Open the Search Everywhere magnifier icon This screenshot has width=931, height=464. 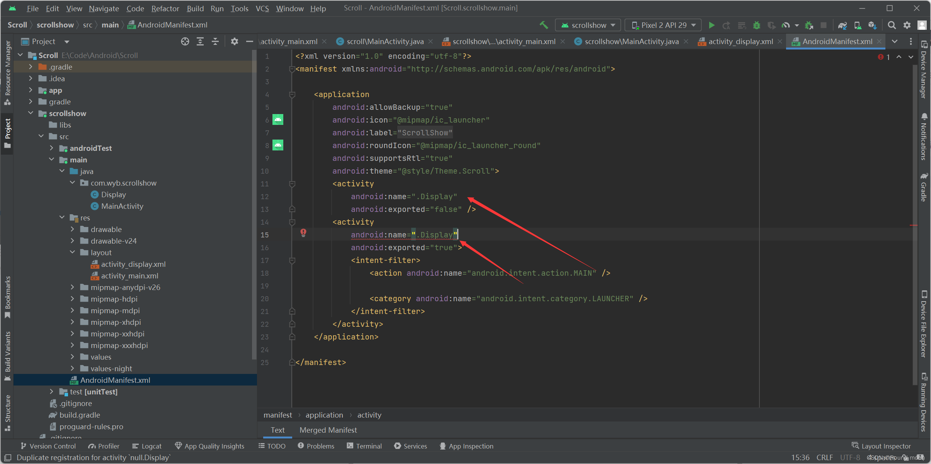(x=892, y=25)
